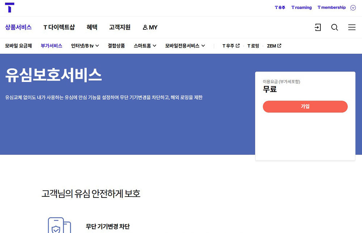Open the login icon in the header
Viewport: 362px width, 233px height.
(317, 28)
